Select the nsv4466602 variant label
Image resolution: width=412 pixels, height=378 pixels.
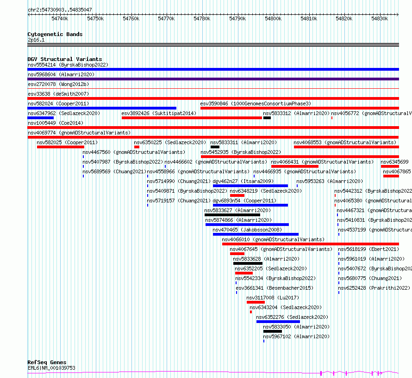click(216, 162)
